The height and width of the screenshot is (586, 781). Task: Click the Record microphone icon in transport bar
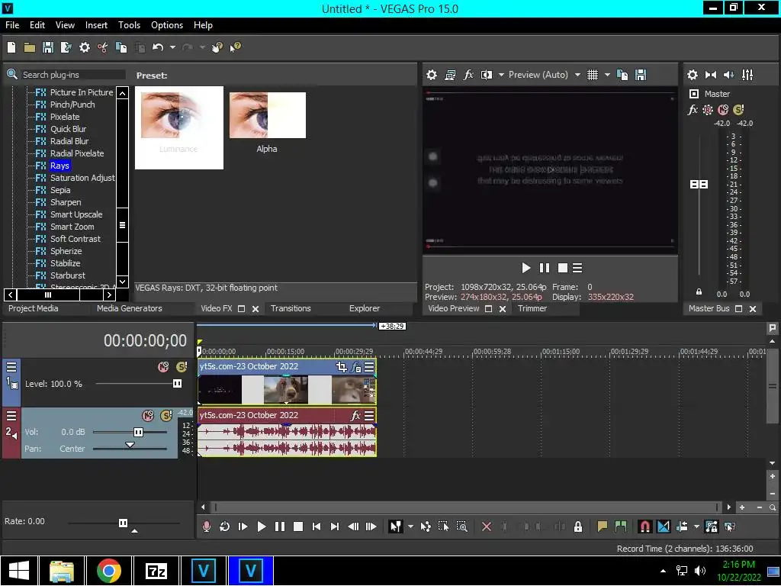(x=206, y=526)
